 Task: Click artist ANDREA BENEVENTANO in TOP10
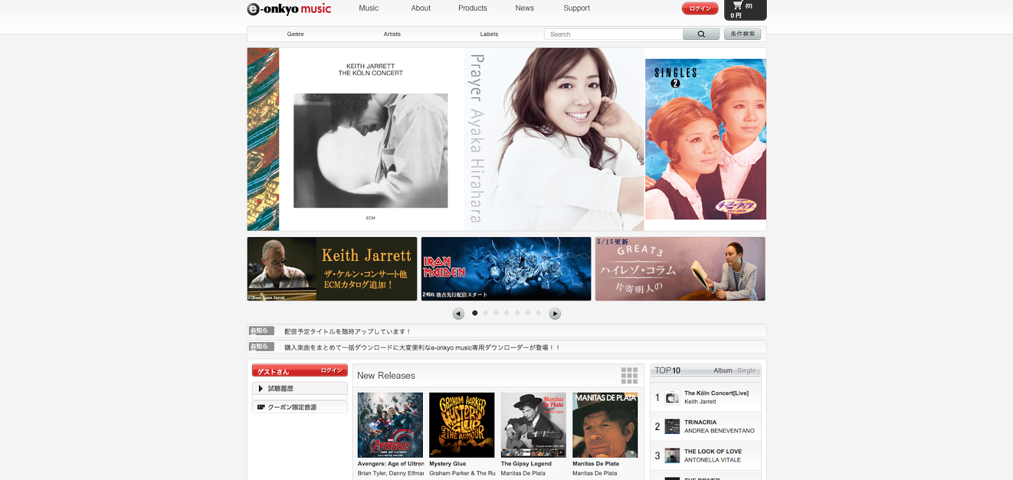[719, 431]
